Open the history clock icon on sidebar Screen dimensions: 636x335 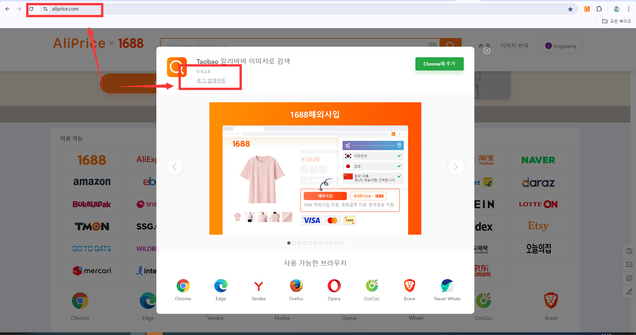click(629, 251)
